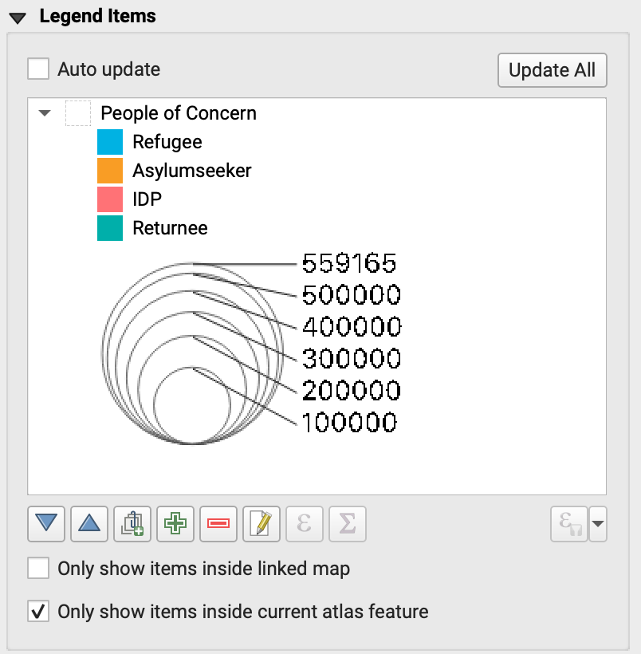Toggle the People of Concern checkbox
This screenshot has height=654, width=641.
(77, 113)
